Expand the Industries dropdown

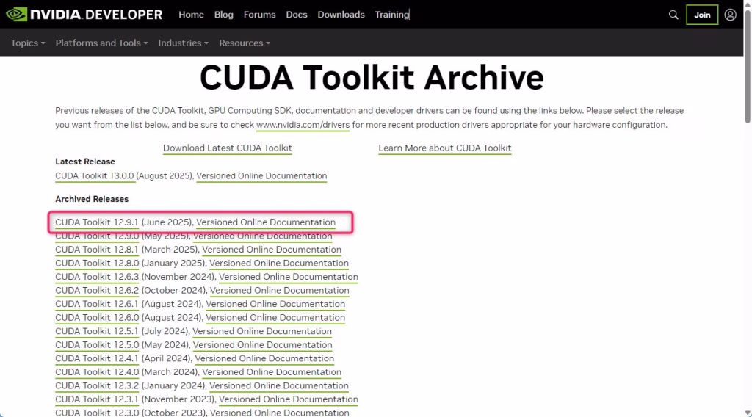point(183,43)
